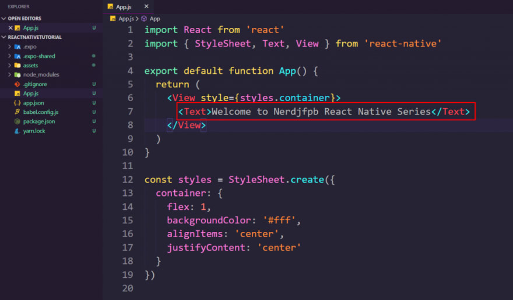Screen dimensions: 513x300
Task: Click closing </View> tag on line 8
Action: (187, 125)
